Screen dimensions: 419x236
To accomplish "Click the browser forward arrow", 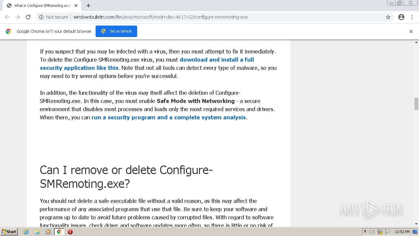I will click(18, 17).
